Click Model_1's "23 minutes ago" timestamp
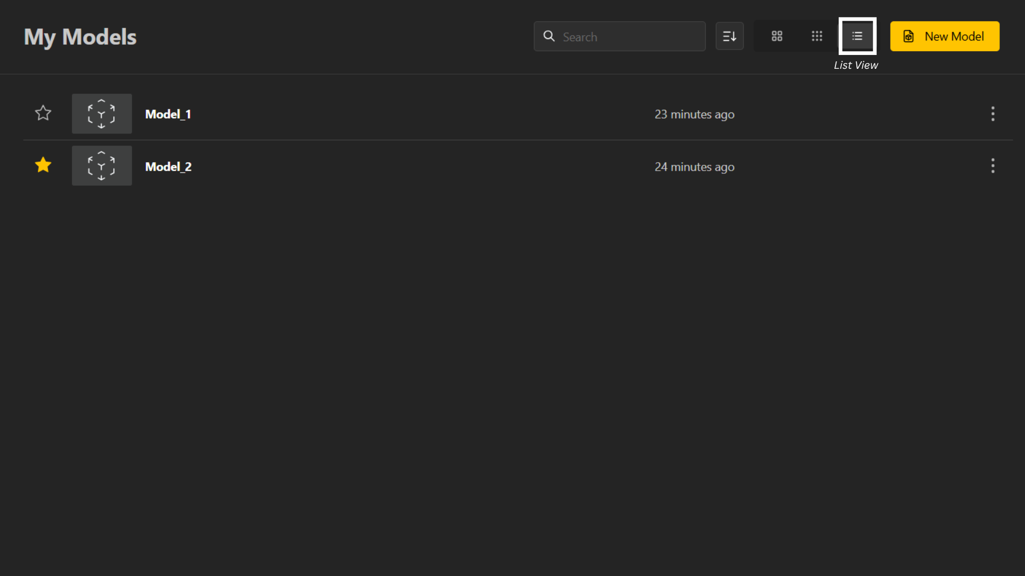 pos(694,114)
